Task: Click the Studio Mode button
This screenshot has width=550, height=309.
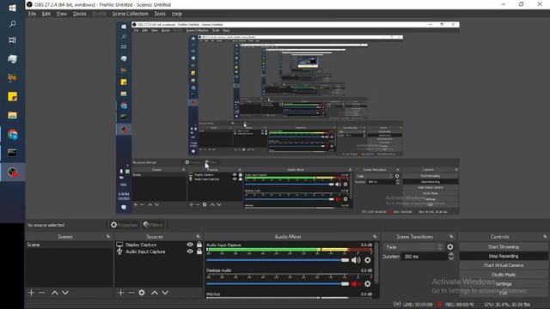Action: click(x=504, y=275)
